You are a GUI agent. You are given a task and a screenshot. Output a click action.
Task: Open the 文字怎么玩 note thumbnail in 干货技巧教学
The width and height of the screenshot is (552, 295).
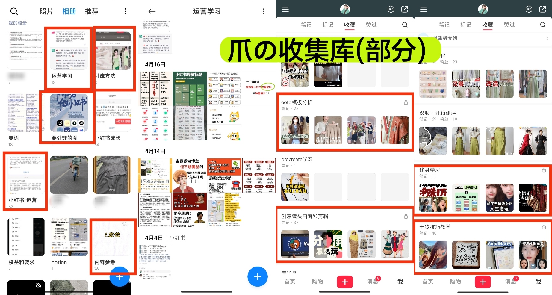466,255
